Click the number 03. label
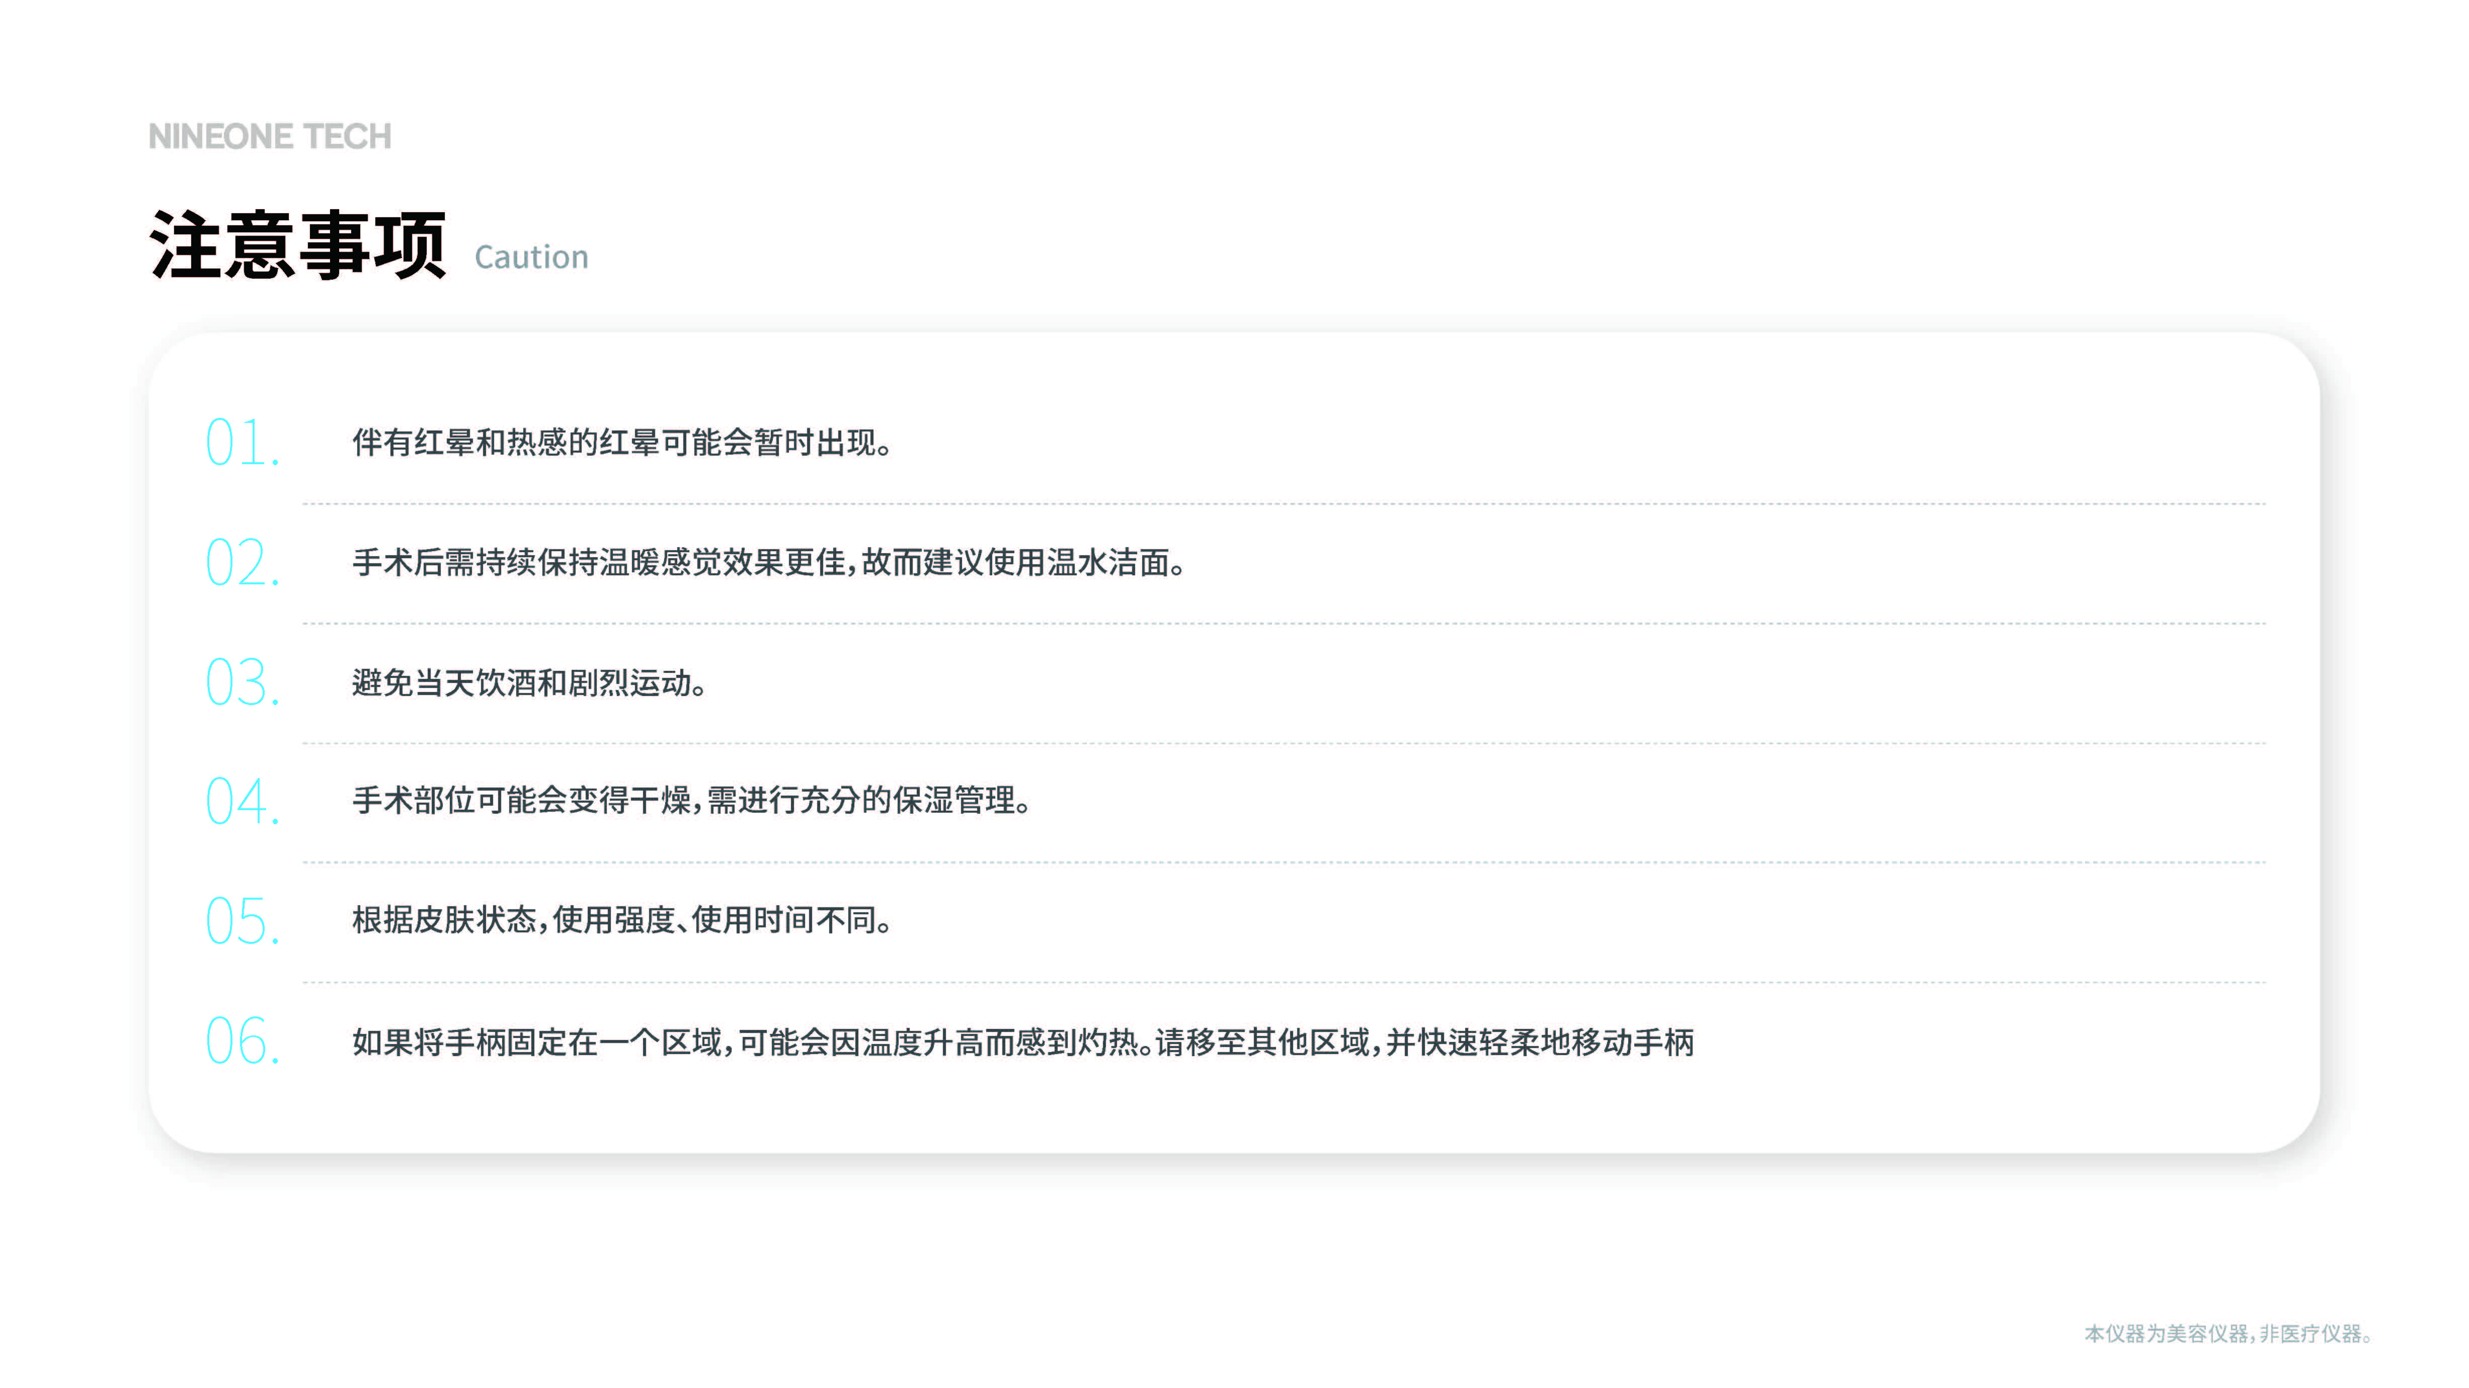 (243, 682)
